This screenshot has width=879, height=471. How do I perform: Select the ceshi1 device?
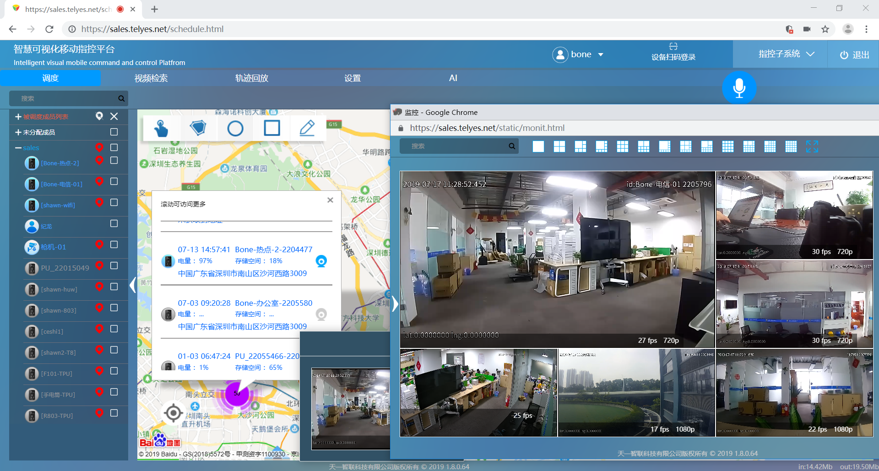52,331
